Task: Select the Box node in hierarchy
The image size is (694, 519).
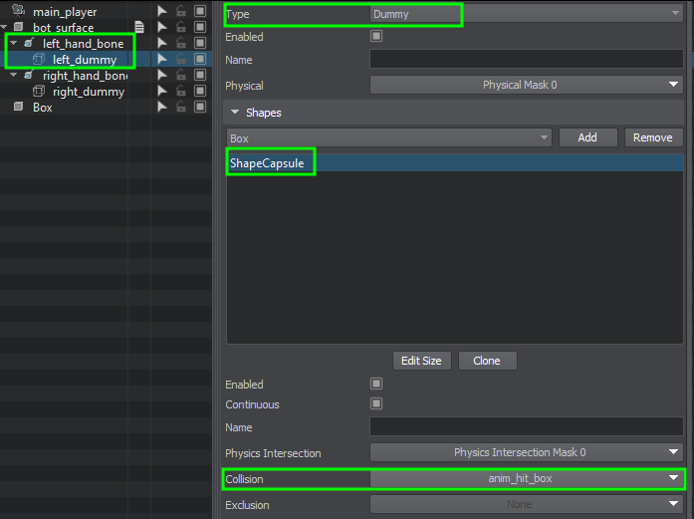Action: [42, 108]
